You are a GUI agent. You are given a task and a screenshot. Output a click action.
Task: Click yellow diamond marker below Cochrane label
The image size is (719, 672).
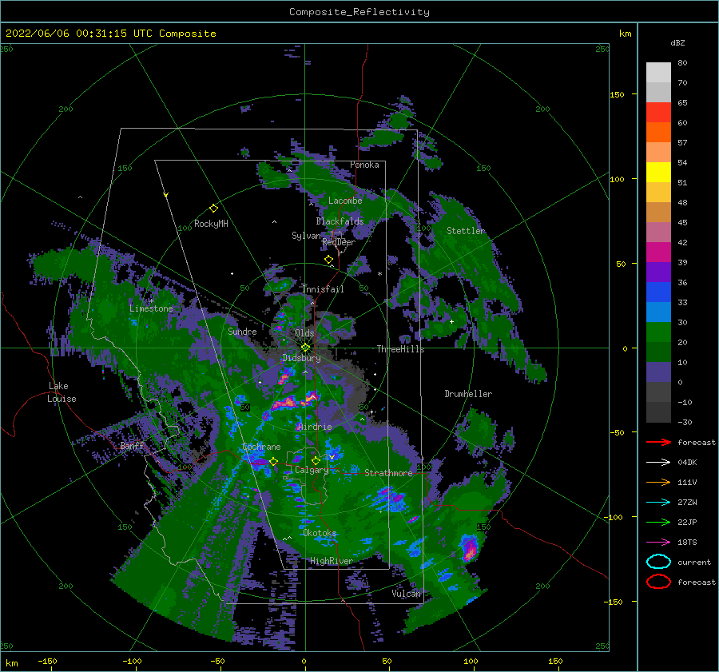(273, 461)
